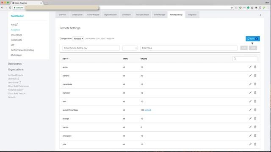Edit the hamster setting
Image resolution: width=271 pixels, height=152 pixels.
coord(250,93)
